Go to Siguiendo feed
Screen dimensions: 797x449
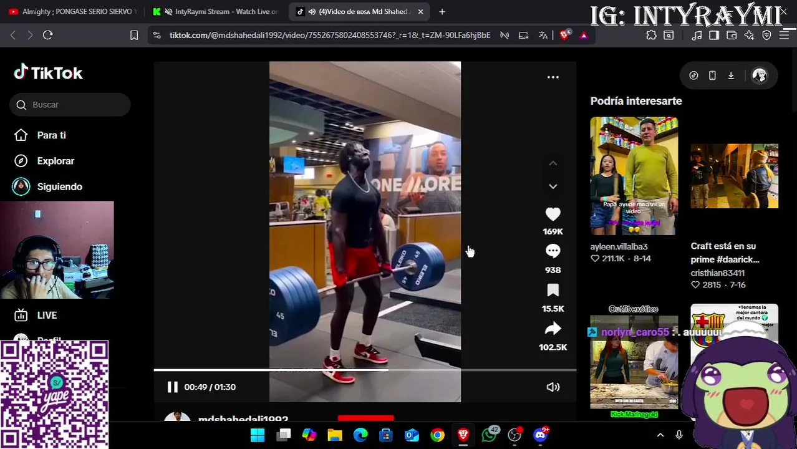pyautogui.click(x=59, y=186)
